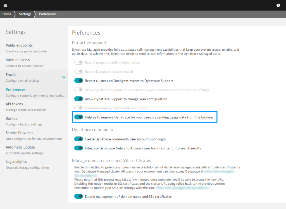Select Preferences in the settings sidebar

pyautogui.click(x=16, y=90)
